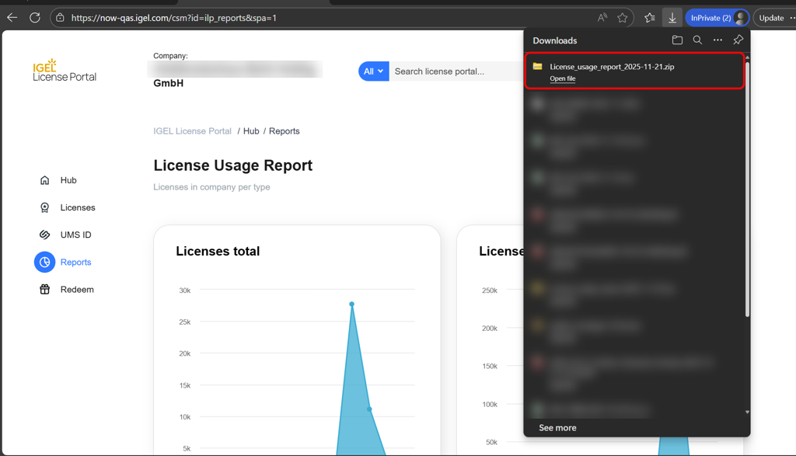Refresh the current page
The height and width of the screenshot is (456, 796).
coord(35,18)
